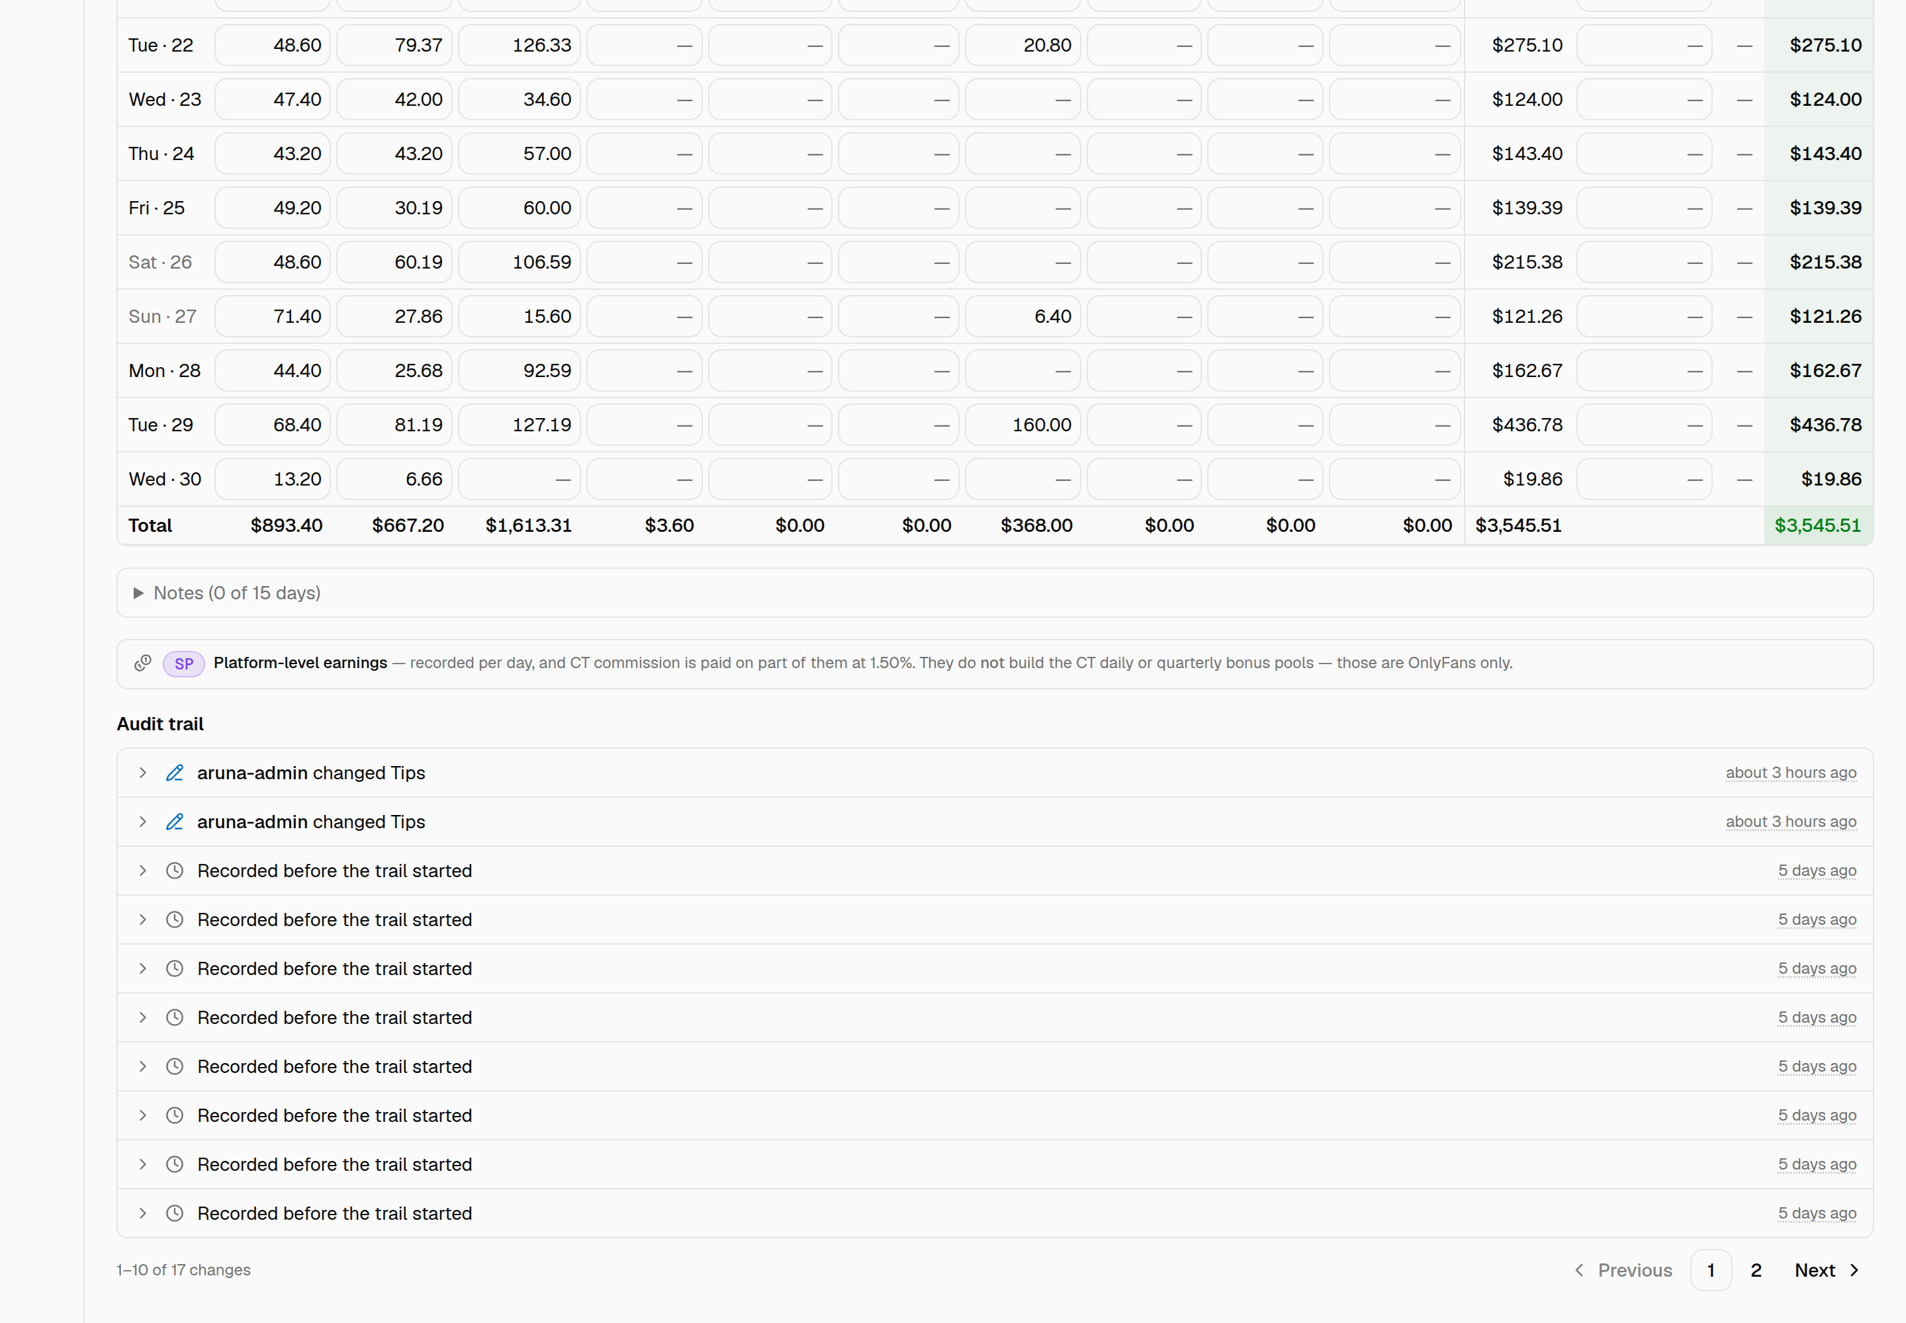Click the $124.00 subtotal for Wed 23
The width and height of the screenshot is (1906, 1323).
point(1527,99)
